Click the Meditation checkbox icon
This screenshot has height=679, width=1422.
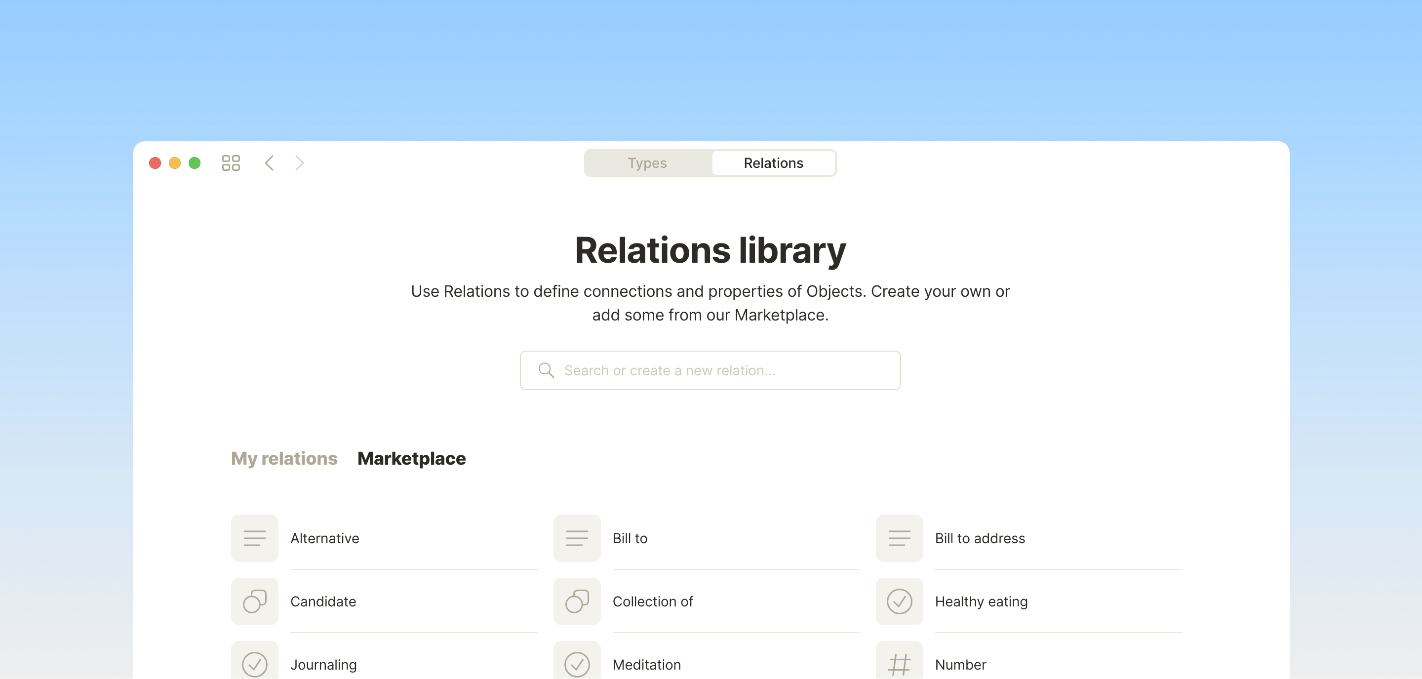(x=577, y=661)
